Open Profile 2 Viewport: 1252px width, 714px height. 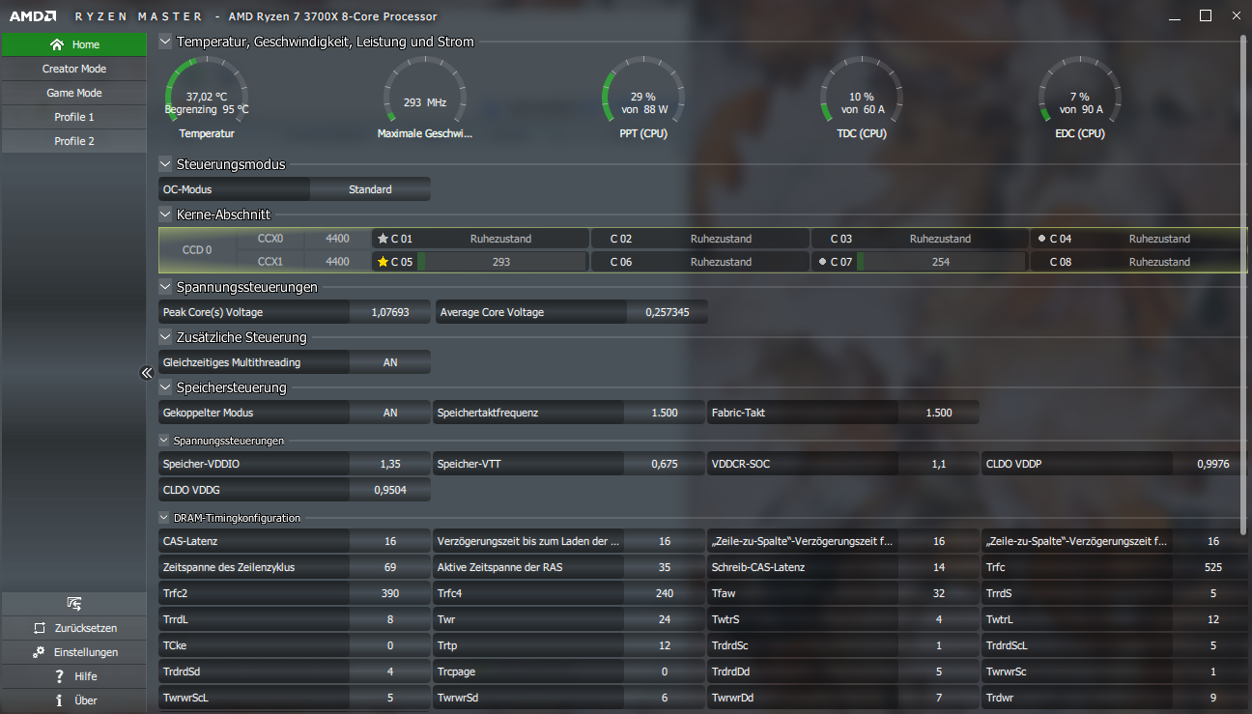tap(73, 141)
